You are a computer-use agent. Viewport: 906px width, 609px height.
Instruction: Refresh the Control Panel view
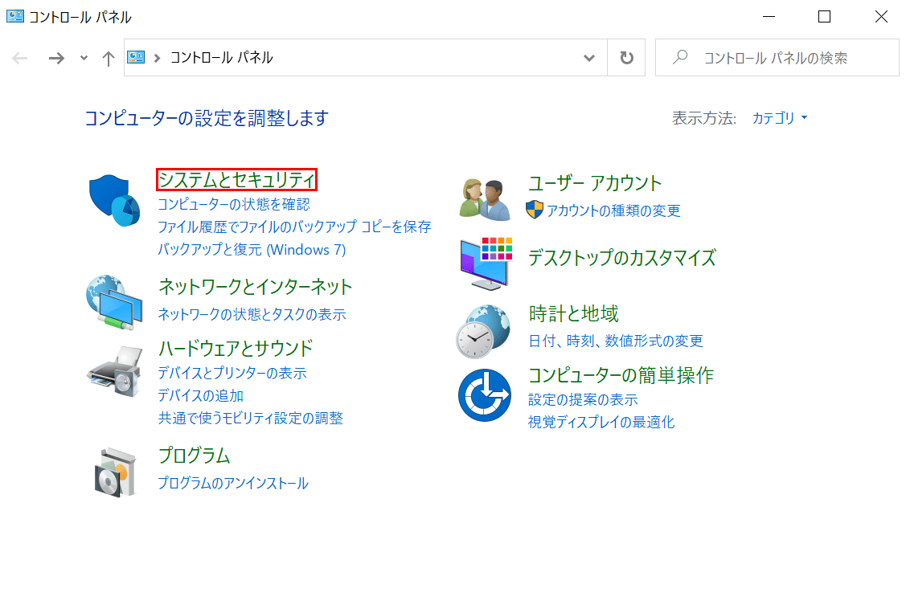626,58
